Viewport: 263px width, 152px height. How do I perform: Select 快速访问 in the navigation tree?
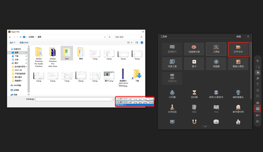(17, 49)
